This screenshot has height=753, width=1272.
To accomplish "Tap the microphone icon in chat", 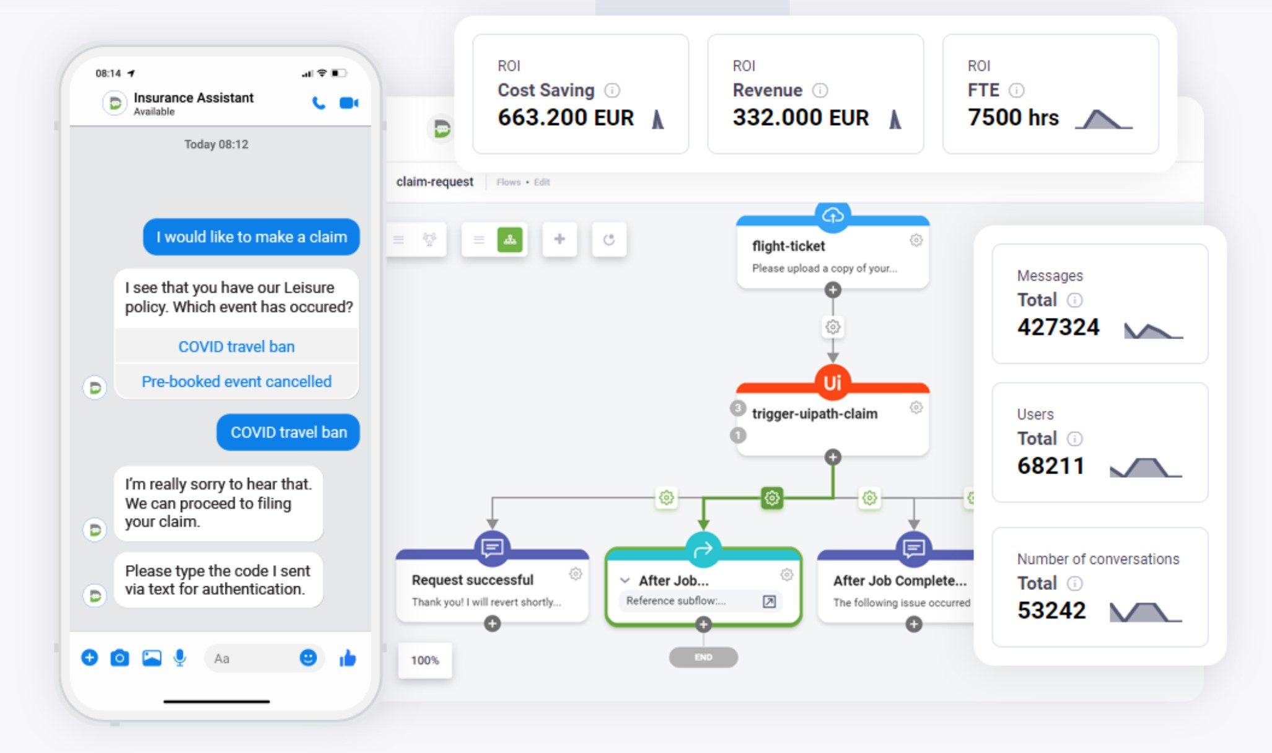I will [180, 658].
